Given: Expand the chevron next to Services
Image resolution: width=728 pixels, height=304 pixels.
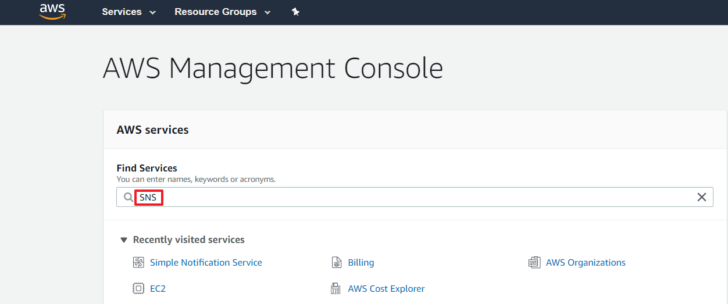Looking at the screenshot, I should tap(152, 12).
